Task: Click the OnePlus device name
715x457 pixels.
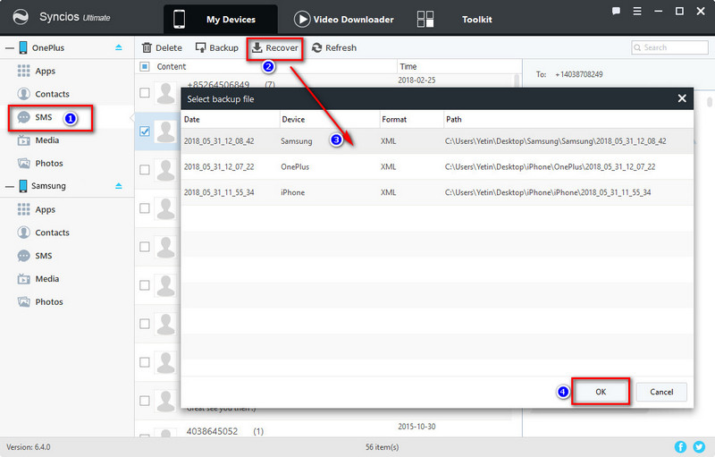Action: coord(48,48)
